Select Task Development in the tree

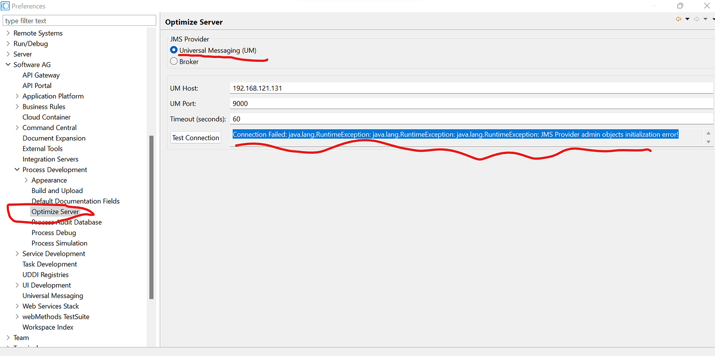(50, 264)
